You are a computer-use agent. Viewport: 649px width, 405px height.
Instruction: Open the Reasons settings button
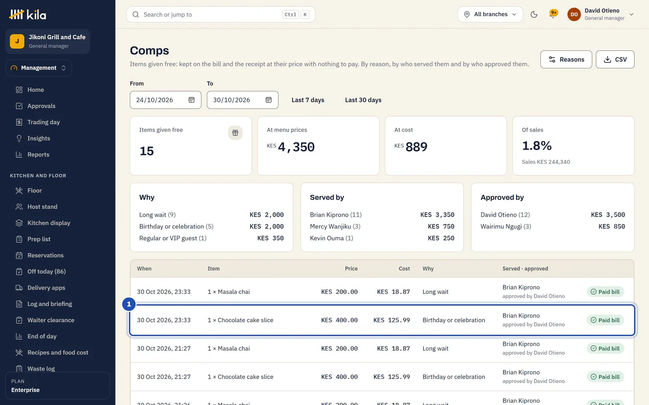(x=566, y=59)
